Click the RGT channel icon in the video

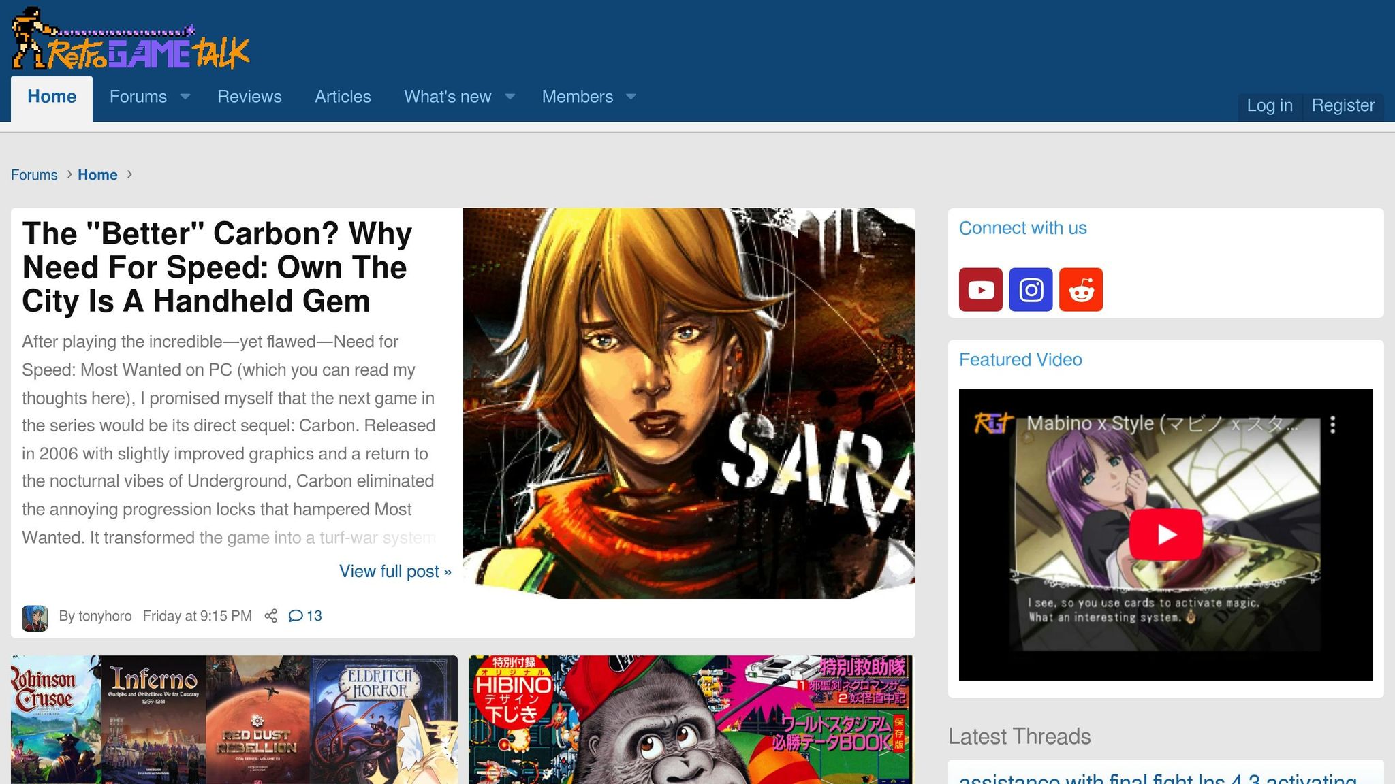[993, 423]
